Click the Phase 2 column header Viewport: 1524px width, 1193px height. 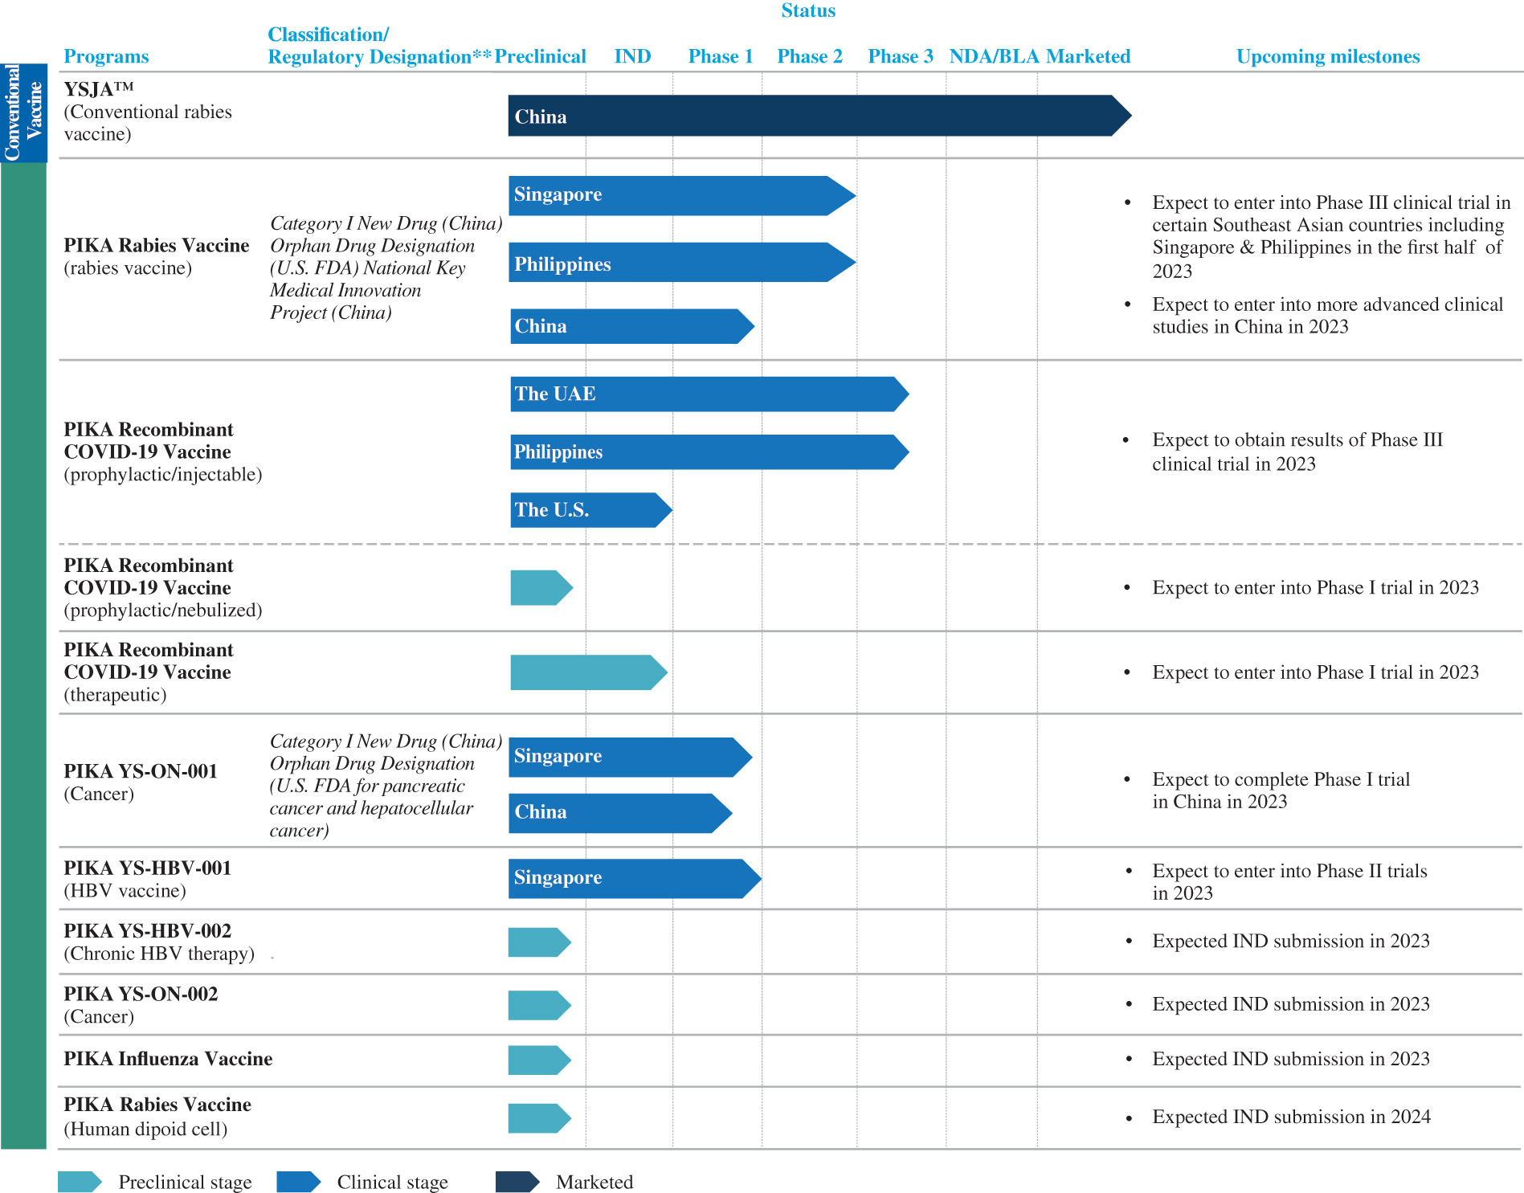810,56
